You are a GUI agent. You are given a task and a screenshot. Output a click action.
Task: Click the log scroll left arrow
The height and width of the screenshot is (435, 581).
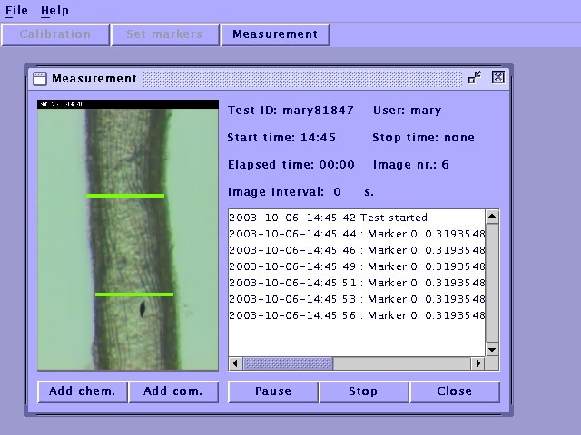[x=235, y=363]
